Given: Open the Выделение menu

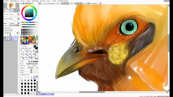Looking at the screenshot, I should (35, 1).
